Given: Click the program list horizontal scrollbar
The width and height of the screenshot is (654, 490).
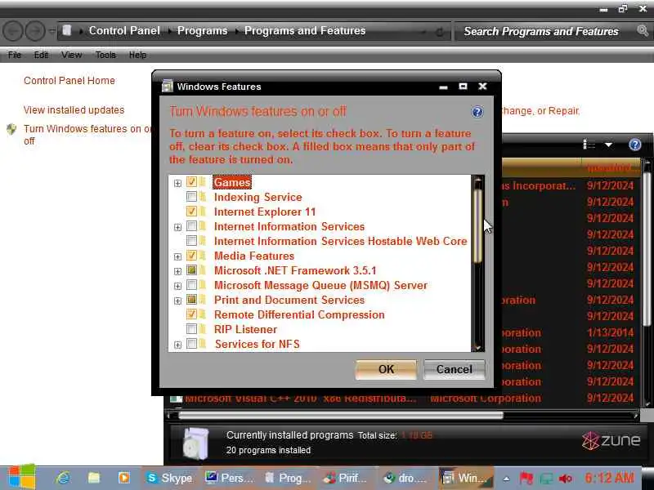Looking at the screenshot, I should (340, 416).
